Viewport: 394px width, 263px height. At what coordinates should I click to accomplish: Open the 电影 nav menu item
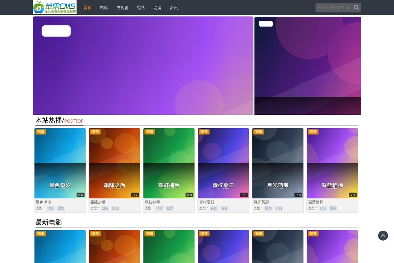(x=104, y=8)
